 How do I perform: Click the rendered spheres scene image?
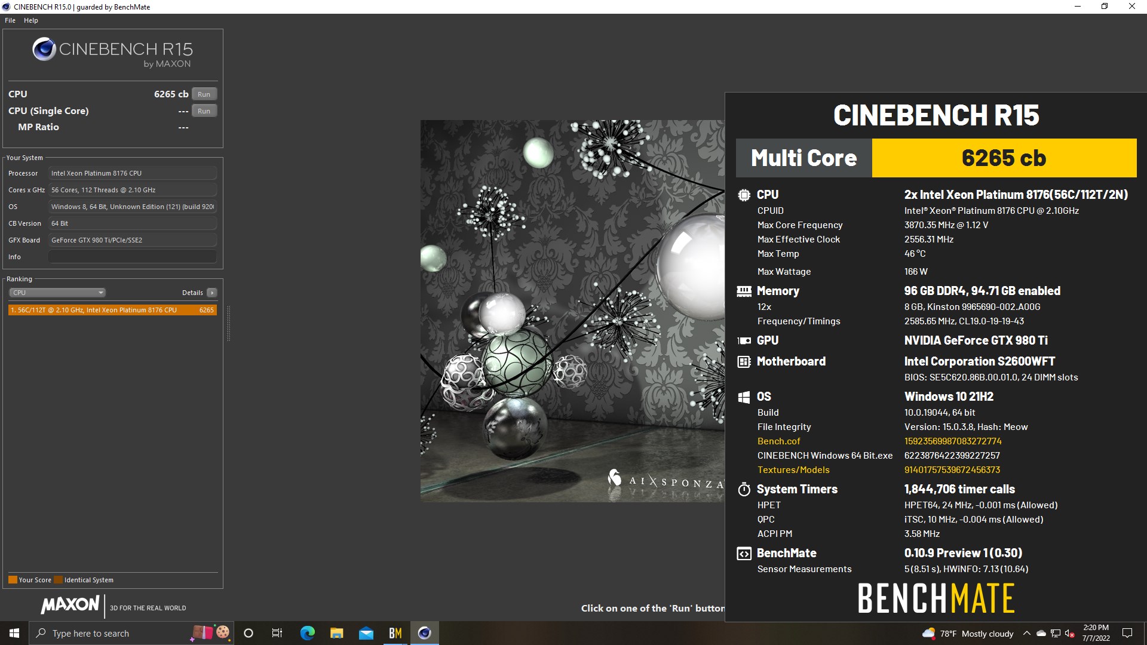(x=572, y=311)
